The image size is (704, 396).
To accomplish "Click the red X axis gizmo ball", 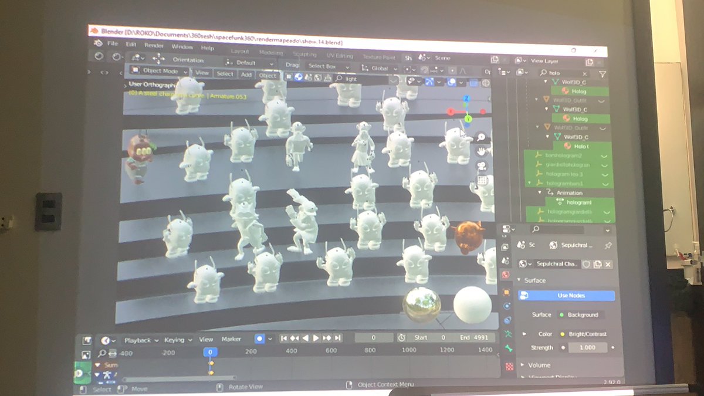I will tap(451, 111).
